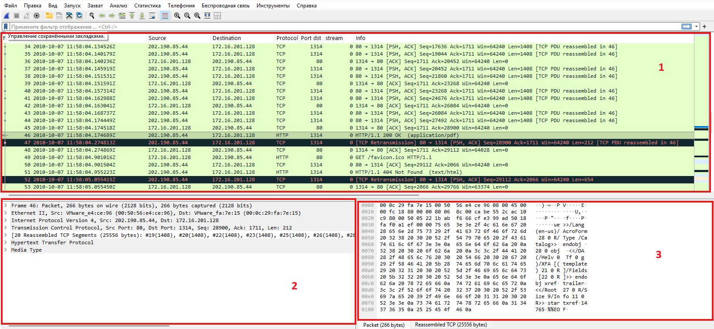The height and width of the screenshot is (329, 714).
Task: Open the Инструменты menu
Action: pos(273,6)
